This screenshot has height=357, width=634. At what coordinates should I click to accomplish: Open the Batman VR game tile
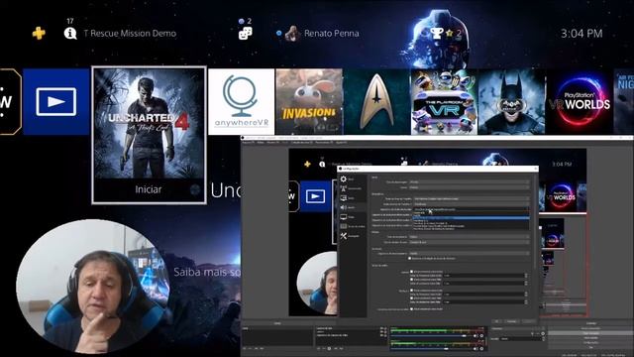(511, 101)
